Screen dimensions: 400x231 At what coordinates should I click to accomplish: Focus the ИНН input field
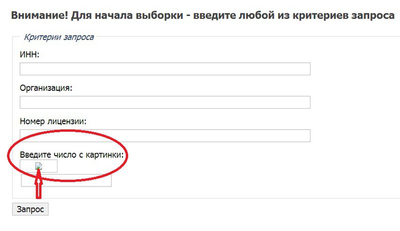coord(165,69)
